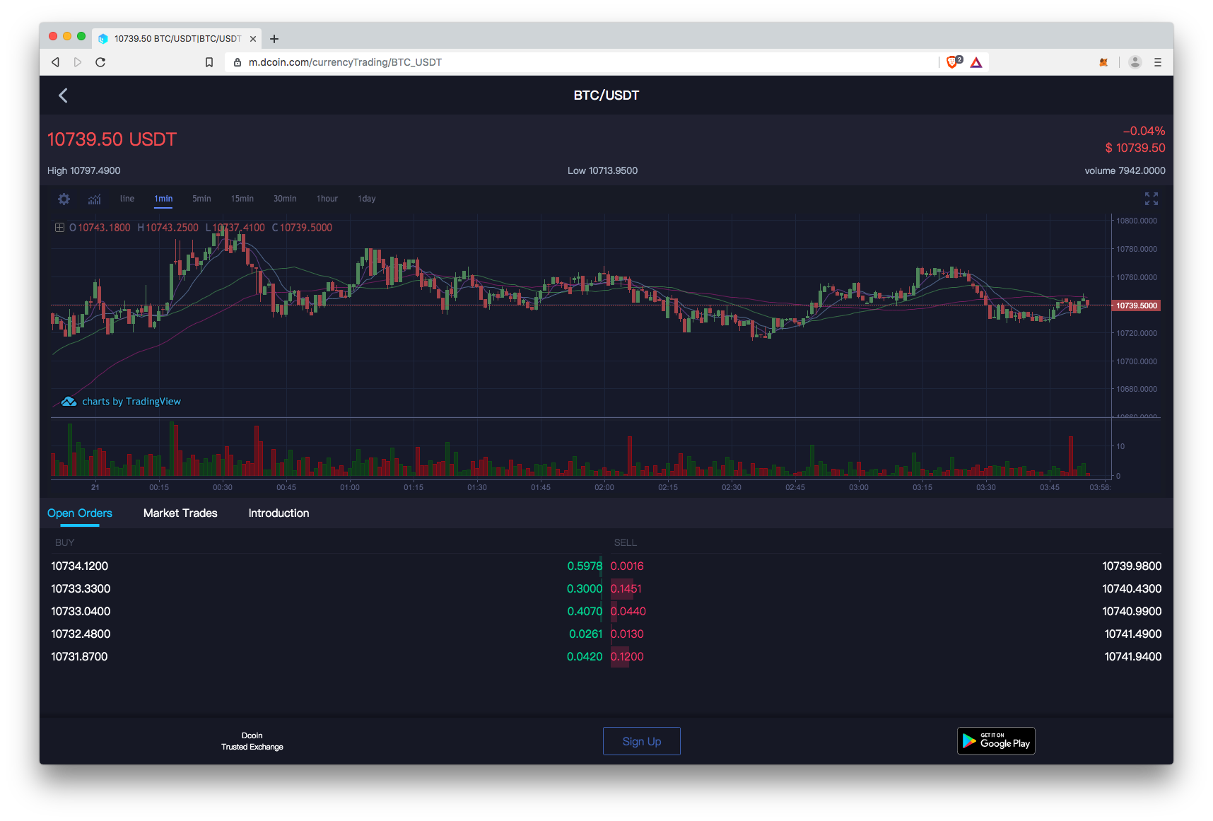The width and height of the screenshot is (1213, 821).
Task: Switch chart to 1day interval
Action: pyautogui.click(x=366, y=199)
